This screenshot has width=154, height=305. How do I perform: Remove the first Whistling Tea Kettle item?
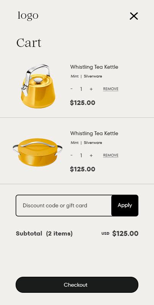[x=111, y=89]
